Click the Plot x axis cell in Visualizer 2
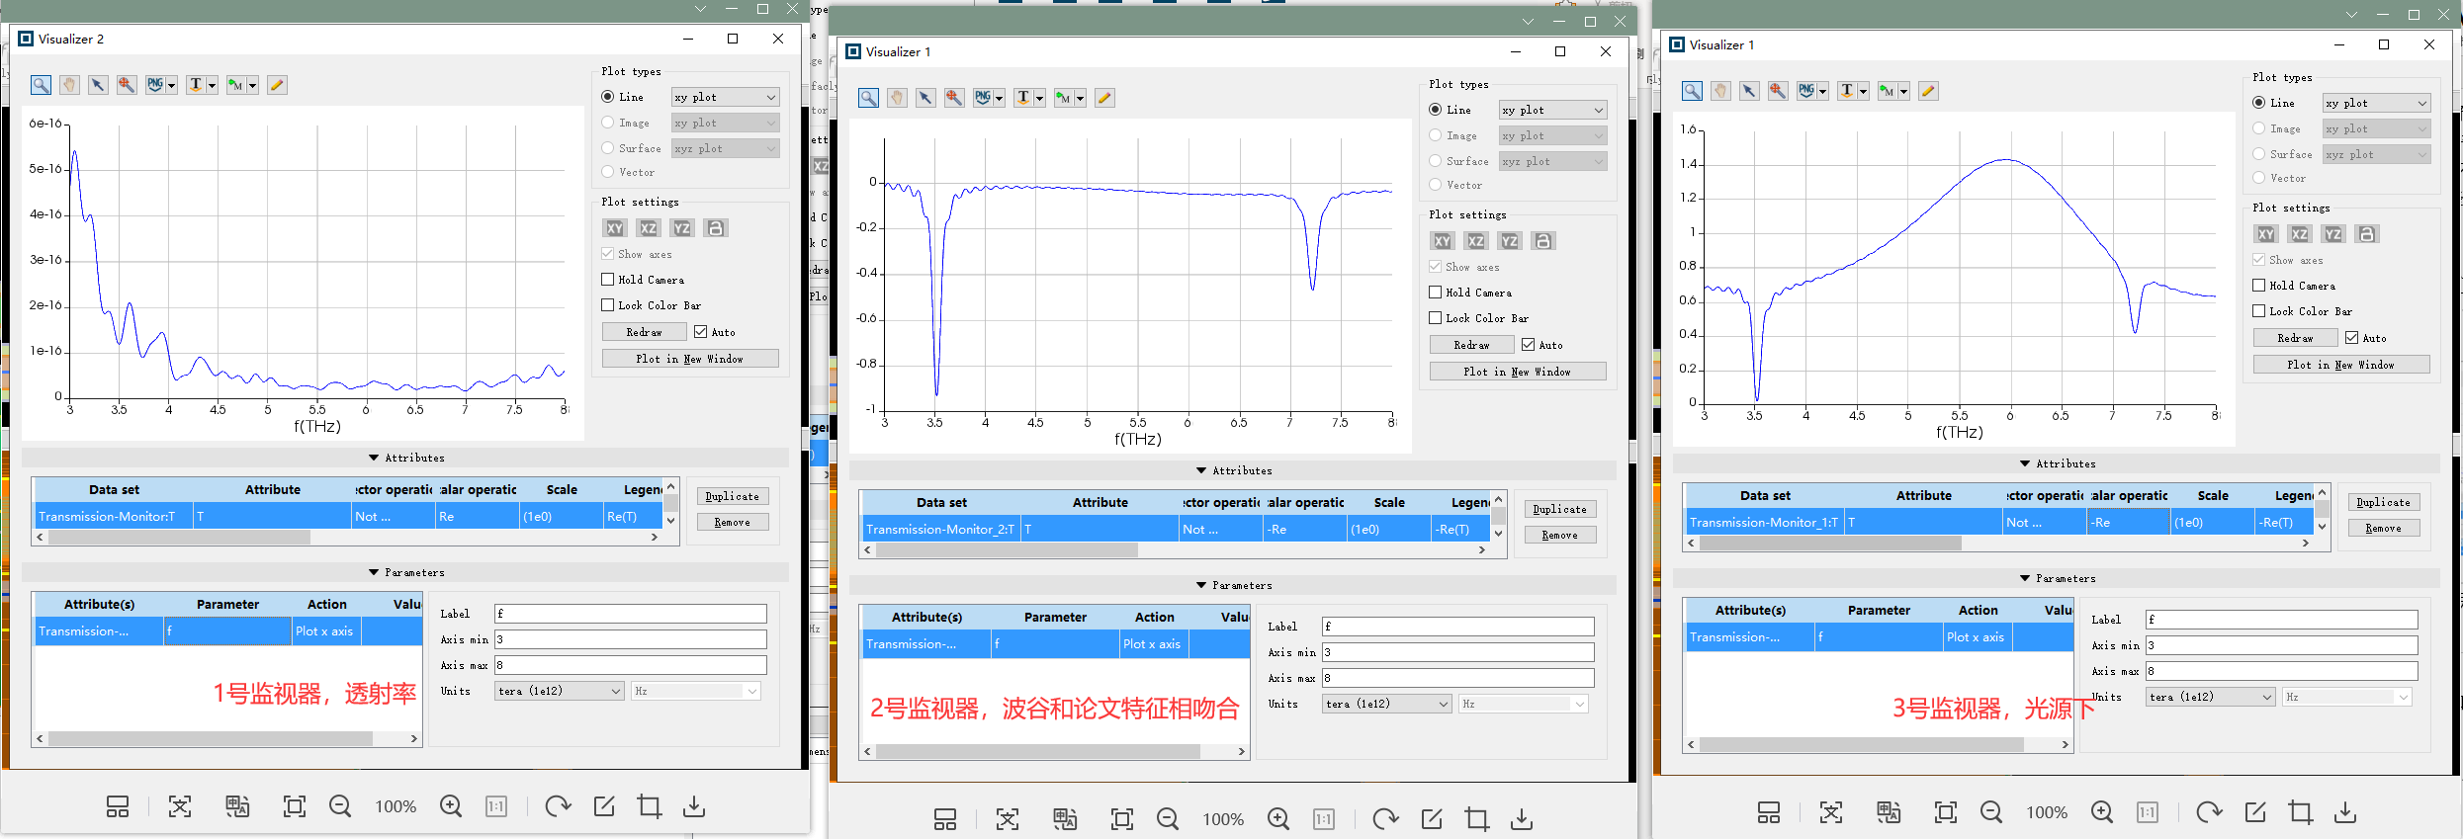 326,630
